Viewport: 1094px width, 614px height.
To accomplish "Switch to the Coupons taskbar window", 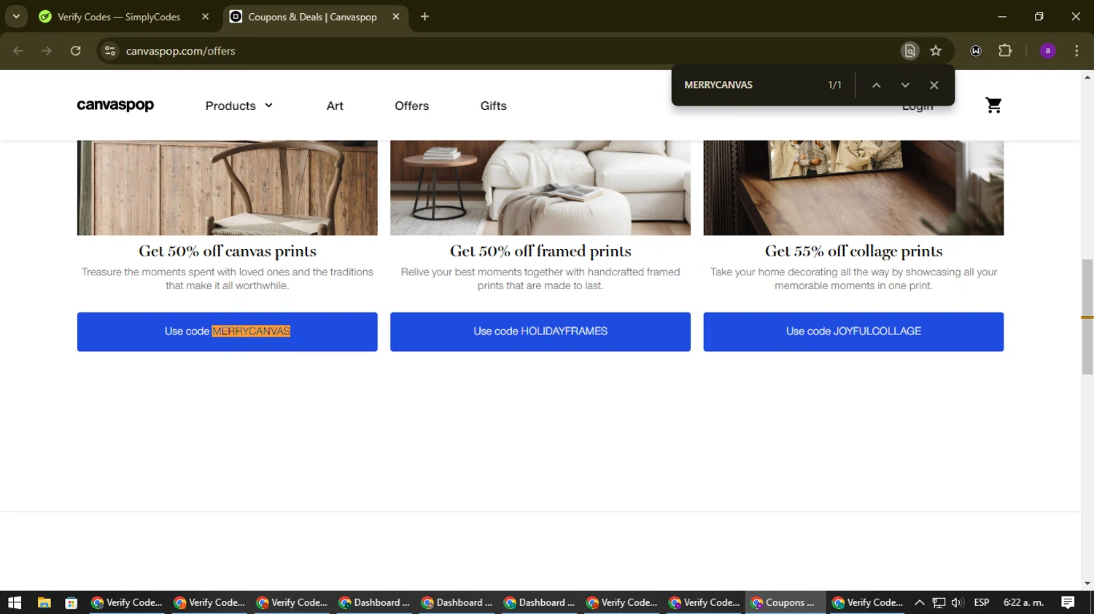I will [x=784, y=602].
